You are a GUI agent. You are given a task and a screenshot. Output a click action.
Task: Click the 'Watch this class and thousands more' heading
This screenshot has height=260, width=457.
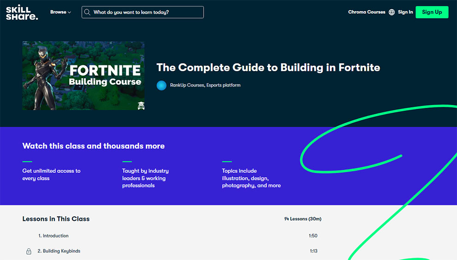point(94,146)
